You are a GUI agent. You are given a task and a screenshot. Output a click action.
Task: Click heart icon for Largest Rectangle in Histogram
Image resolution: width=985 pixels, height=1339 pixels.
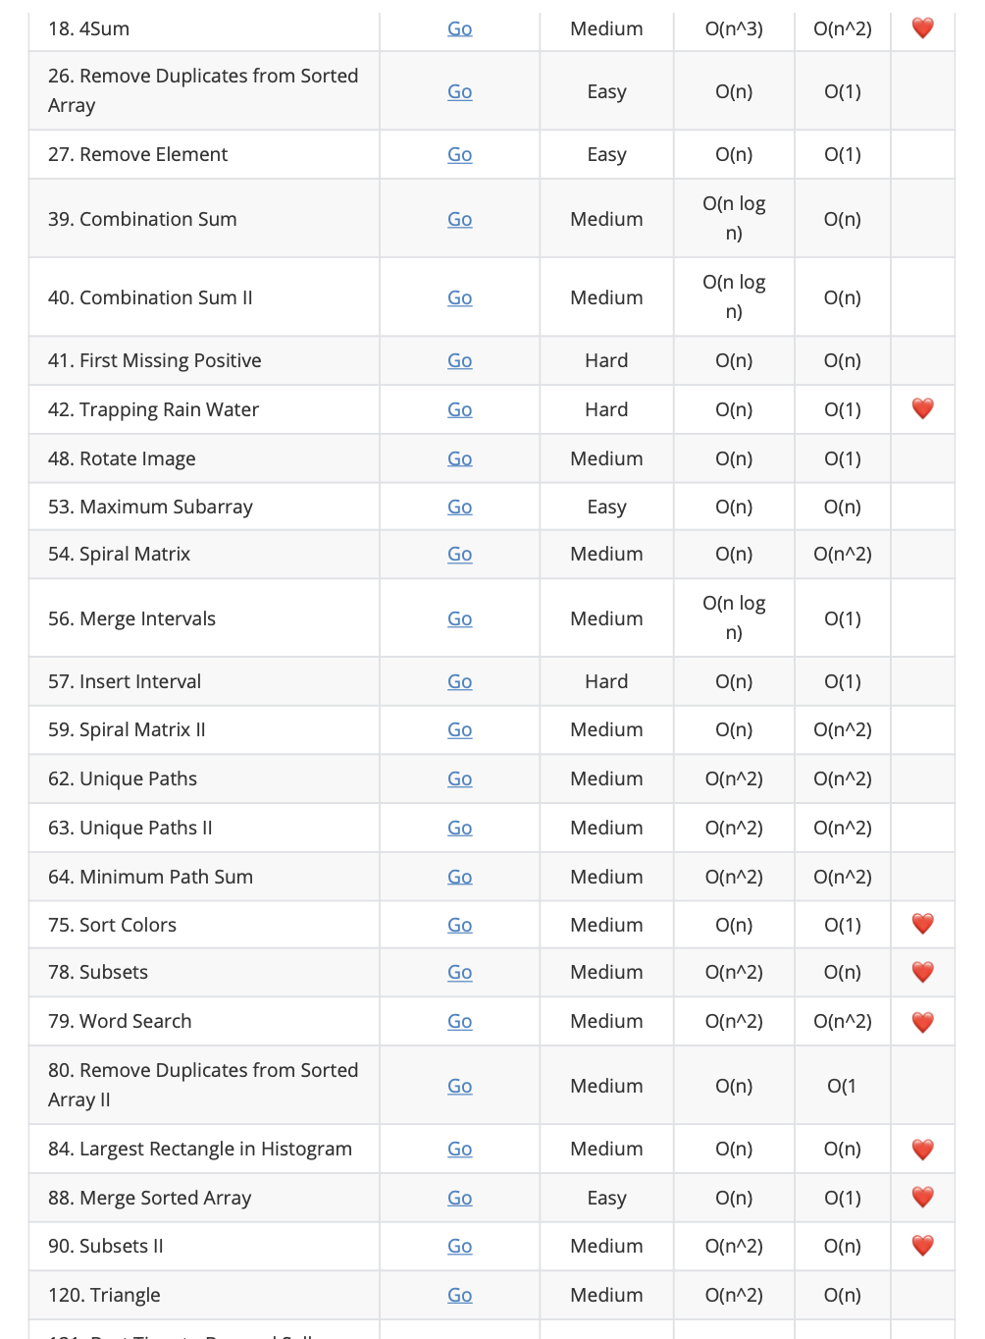(x=922, y=1150)
